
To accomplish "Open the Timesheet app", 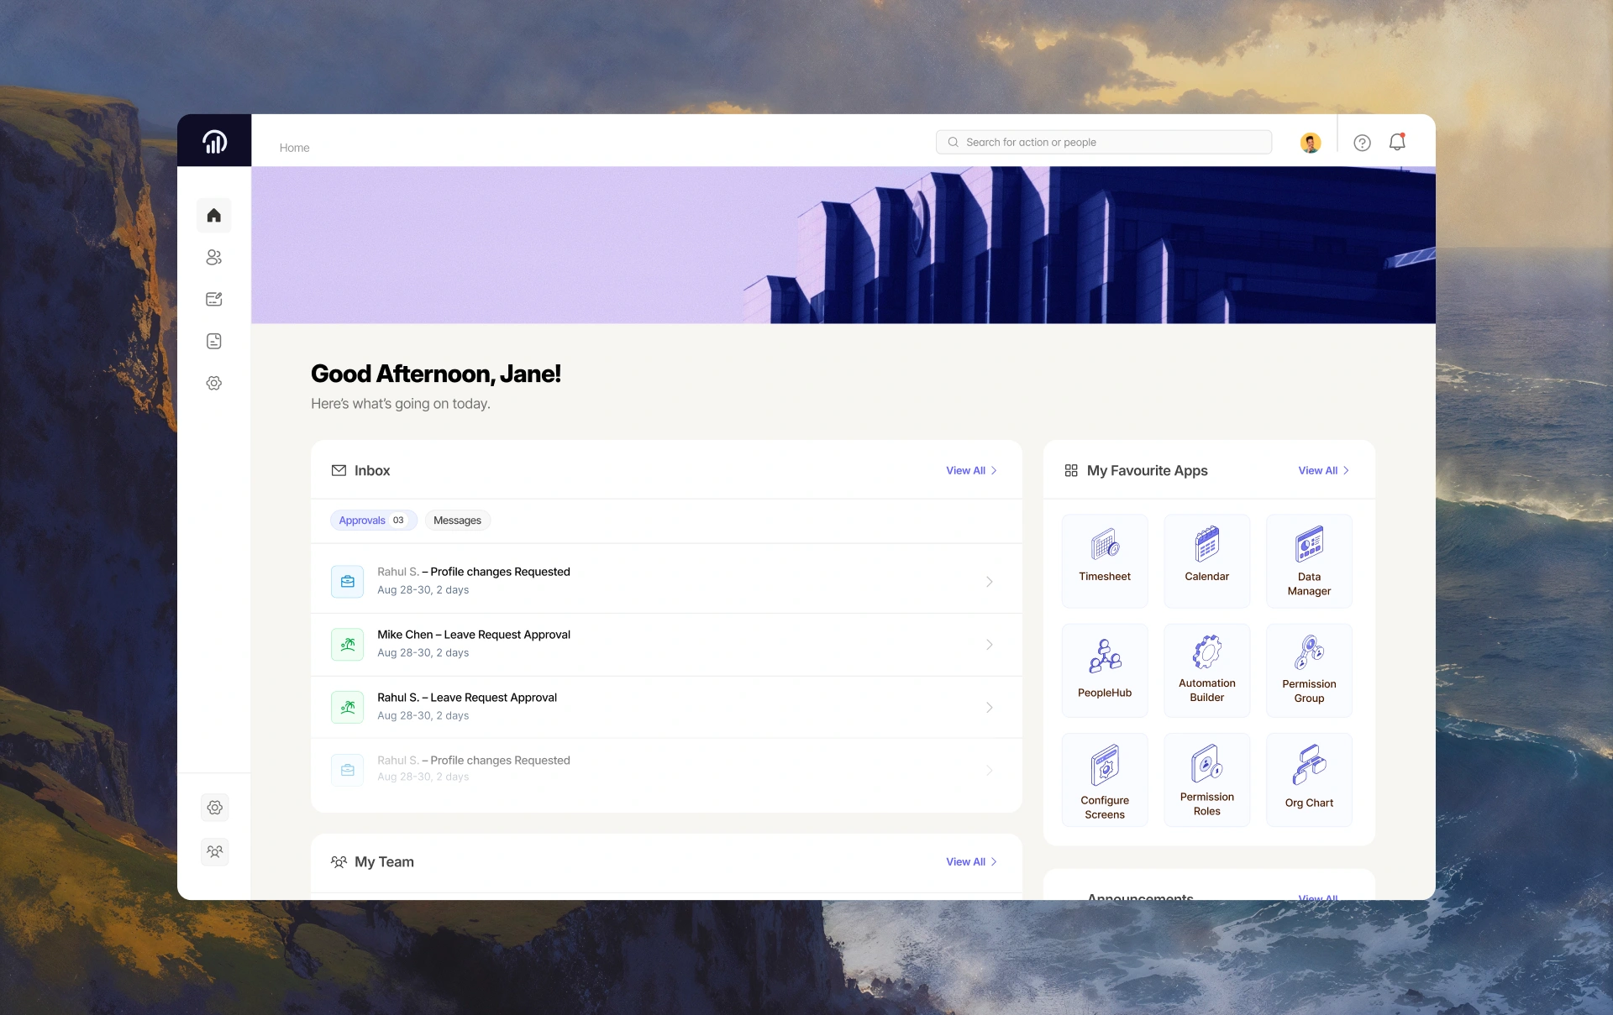I will pyautogui.click(x=1104, y=560).
